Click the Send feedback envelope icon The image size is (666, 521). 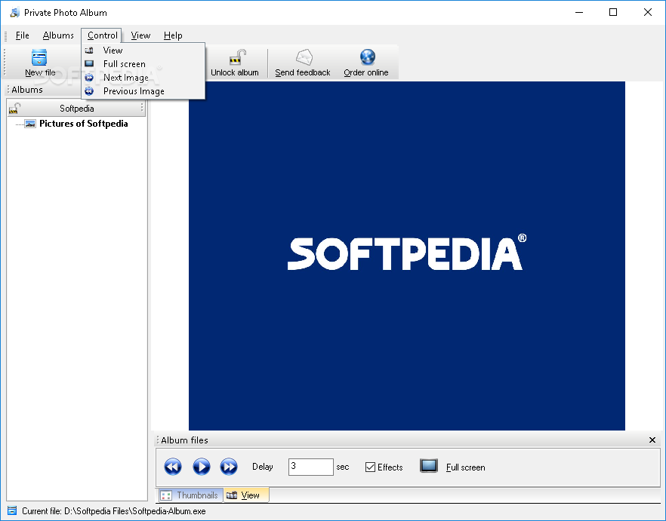click(304, 57)
